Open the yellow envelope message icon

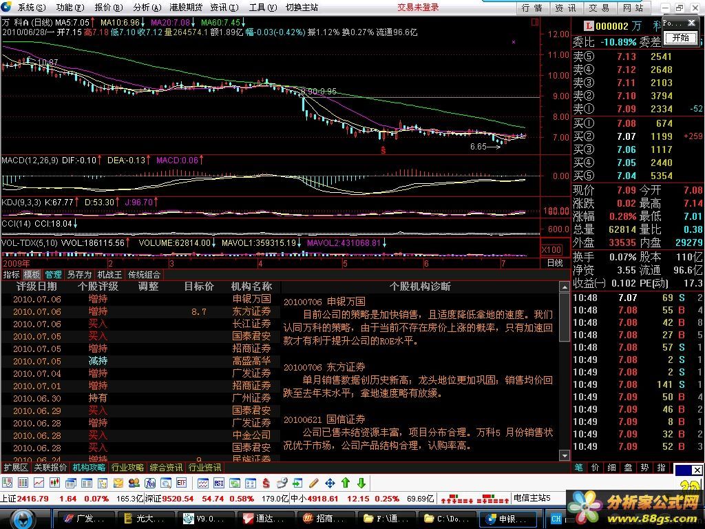118,483
